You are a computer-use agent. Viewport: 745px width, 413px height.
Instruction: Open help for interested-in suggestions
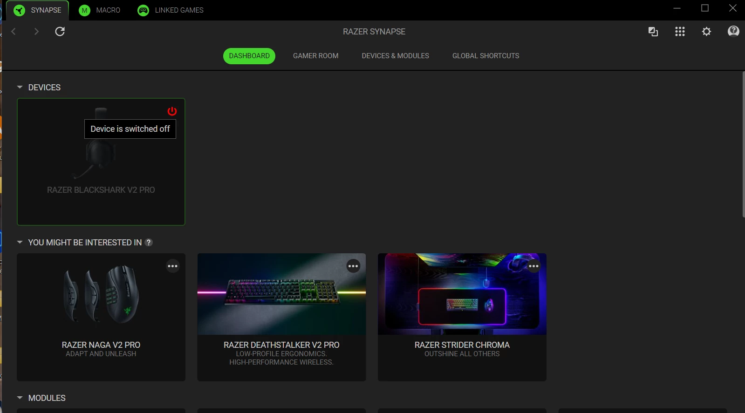click(149, 243)
